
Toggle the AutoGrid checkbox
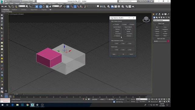157,25
